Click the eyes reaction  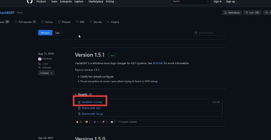tap(113, 122)
